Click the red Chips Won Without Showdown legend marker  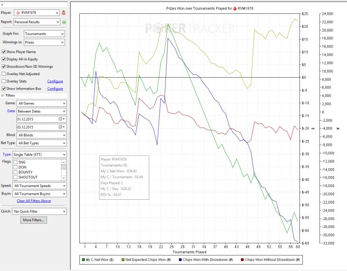point(242,259)
